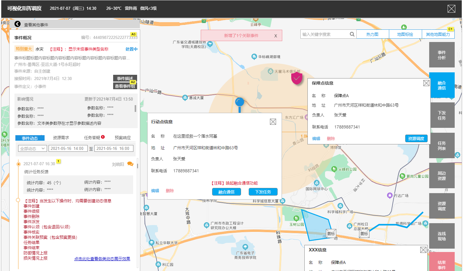
Task: Click the start date field 2021-05-16 14:00
Action: (x=68, y=148)
